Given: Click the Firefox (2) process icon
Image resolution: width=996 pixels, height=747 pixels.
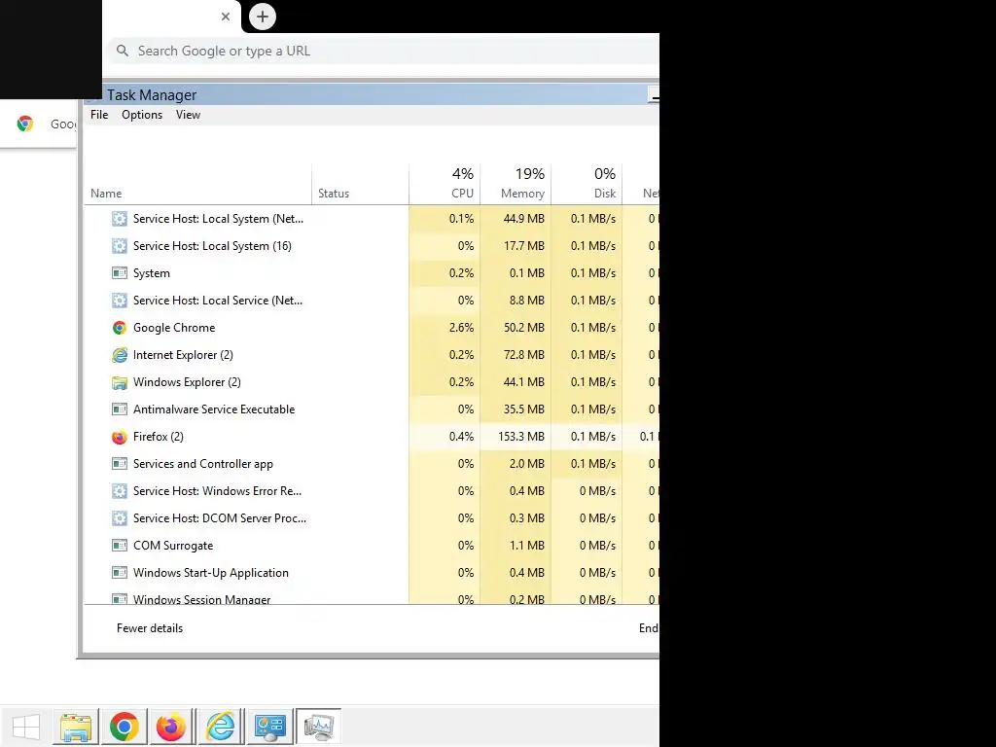Looking at the screenshot, I should pyautogui.click(x=120, y=437).
